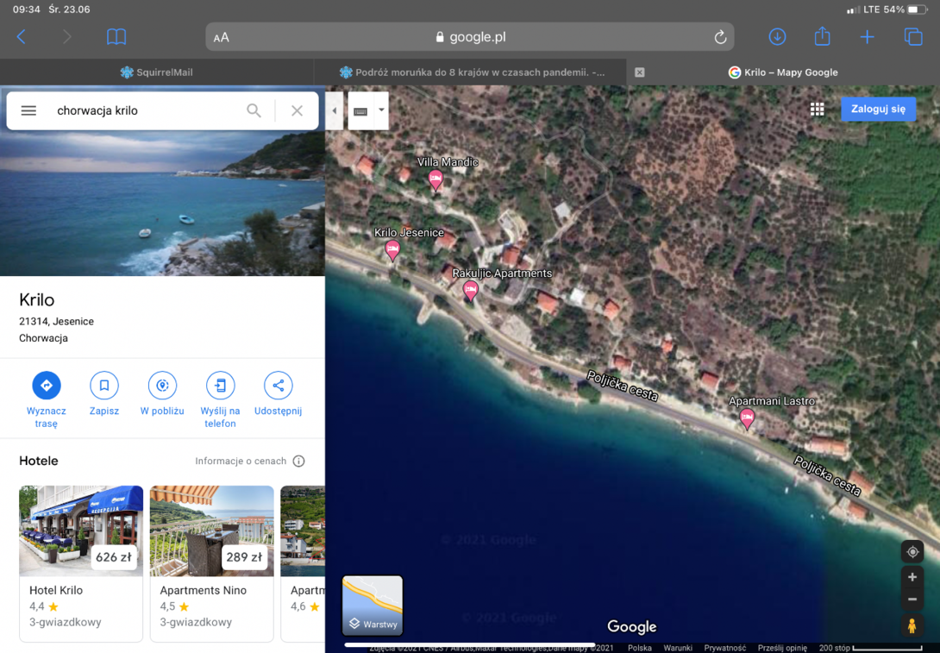Click the 09:34 clock in the status bar

tap(27, 9)
